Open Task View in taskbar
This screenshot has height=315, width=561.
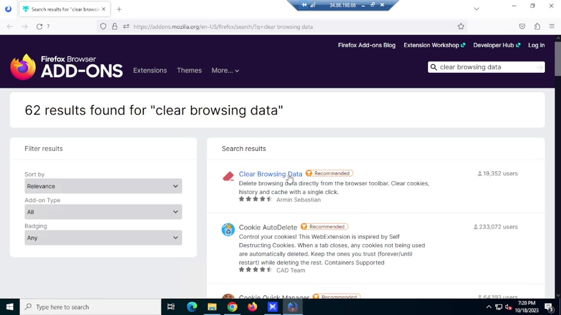pyautogui.click(x=171, y=307)
